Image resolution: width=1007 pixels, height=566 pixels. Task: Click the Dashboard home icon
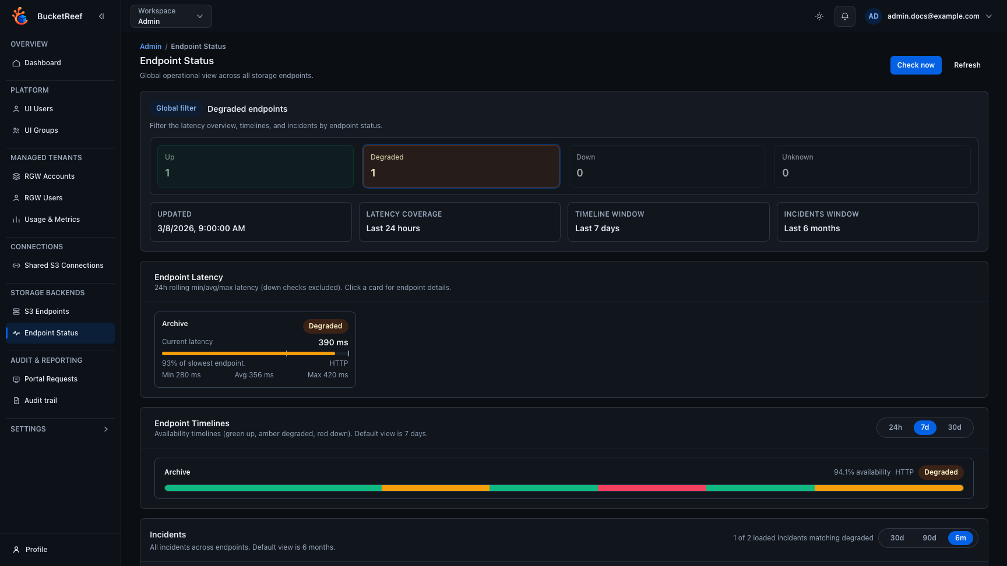(x=16, y=63)
